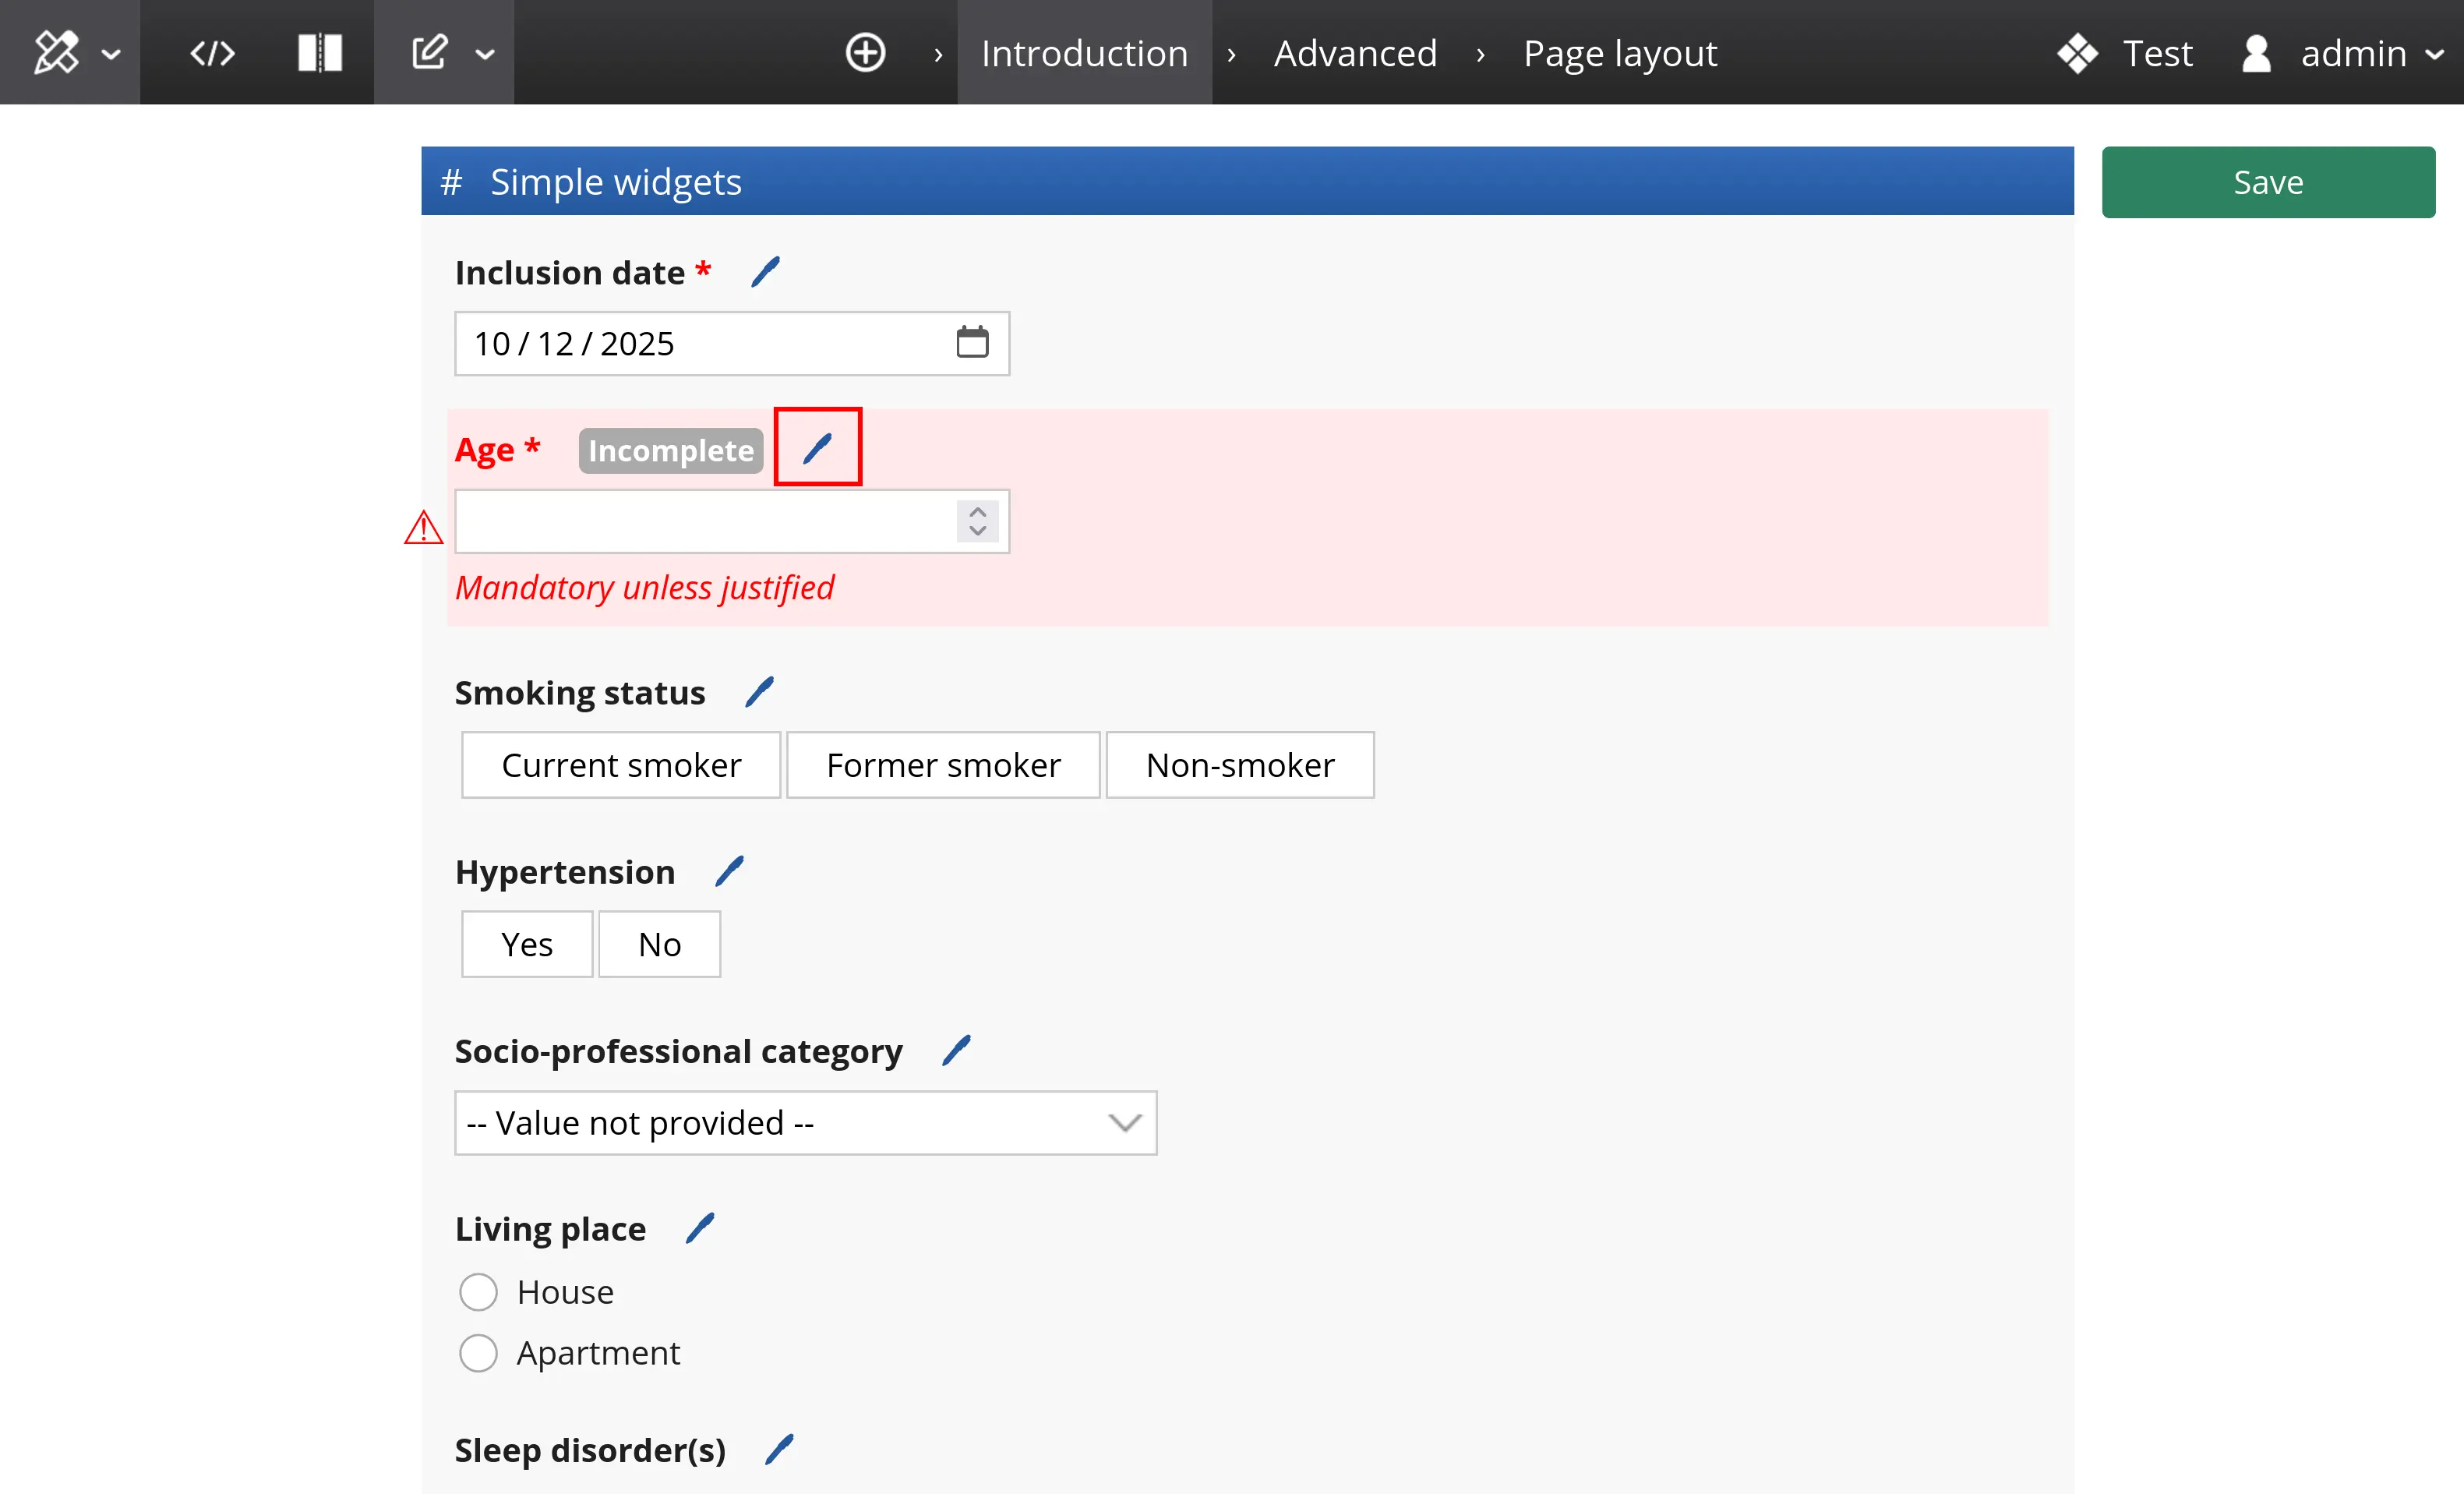This screenshot has width=2464, height=1494.
Task: Open Socio-professional category dropdown
Action: pos(805,1123)
